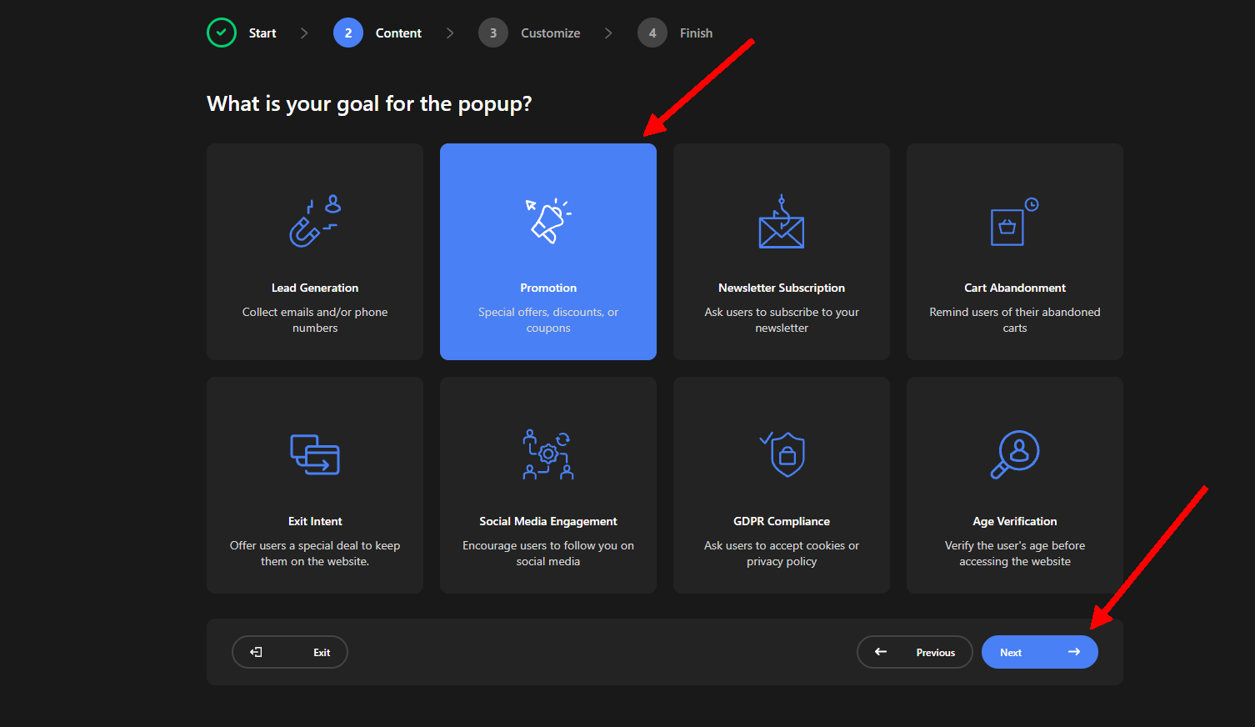Click the step 3 circle
Image resolution: width=1255 pixels, height=727 pixels.
[x=493, y=33]
